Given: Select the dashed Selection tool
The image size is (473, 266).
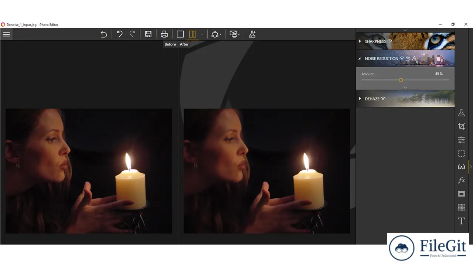Looking at the screenshot, I should coord(462,153).
